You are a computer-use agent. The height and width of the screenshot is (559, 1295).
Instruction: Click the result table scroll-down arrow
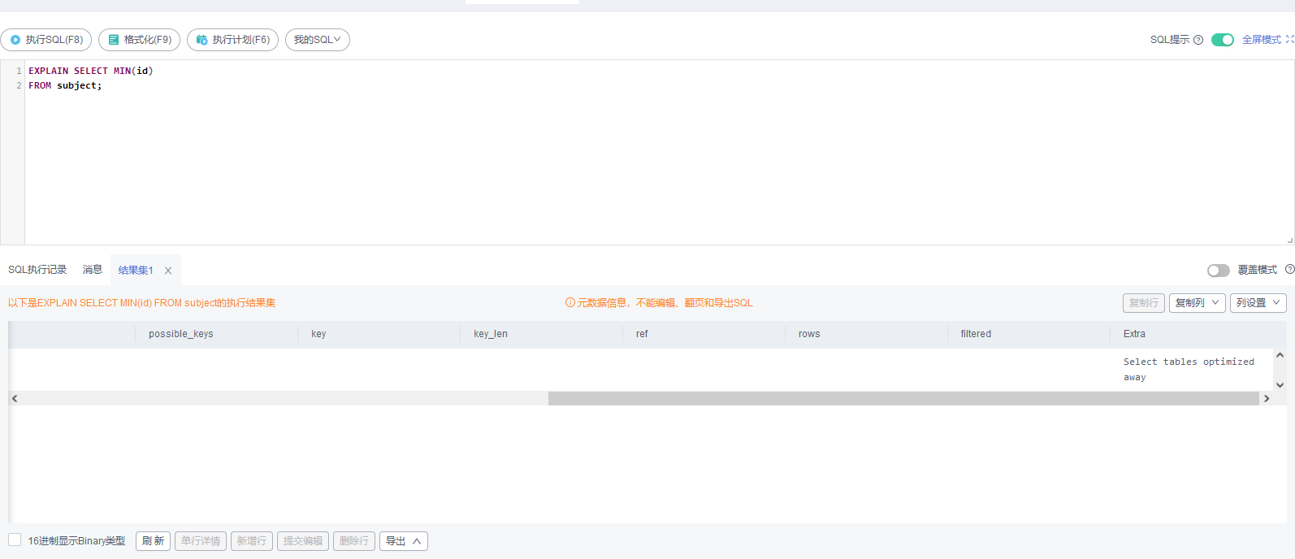[x=1280, y=385]
